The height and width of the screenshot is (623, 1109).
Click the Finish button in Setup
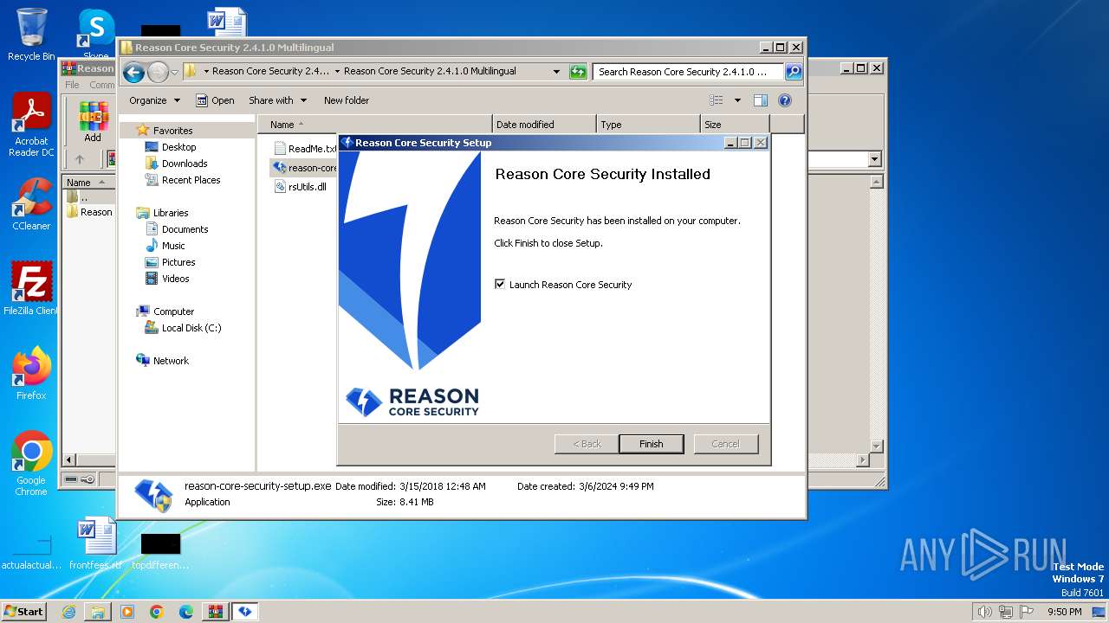tap(651, 444)
